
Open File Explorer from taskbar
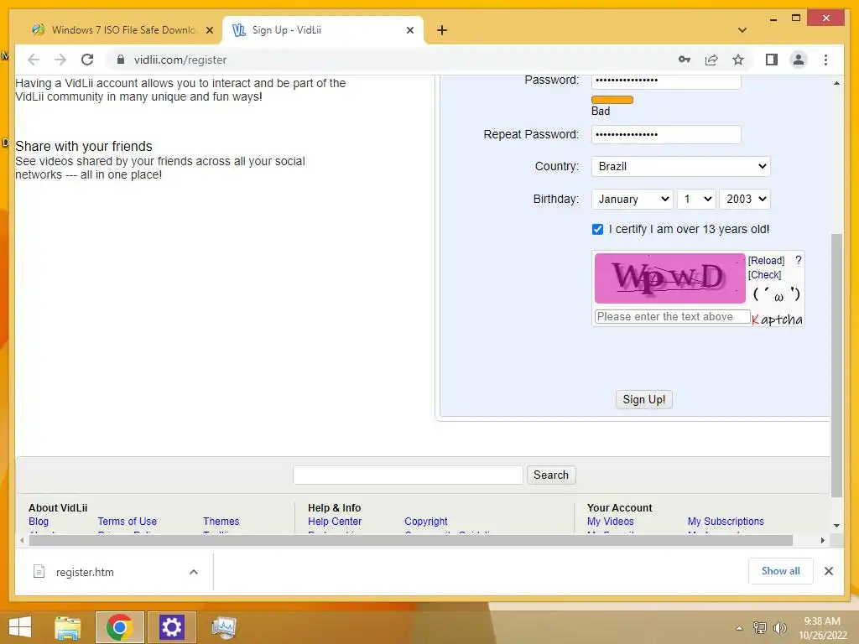tap(68, 627)
